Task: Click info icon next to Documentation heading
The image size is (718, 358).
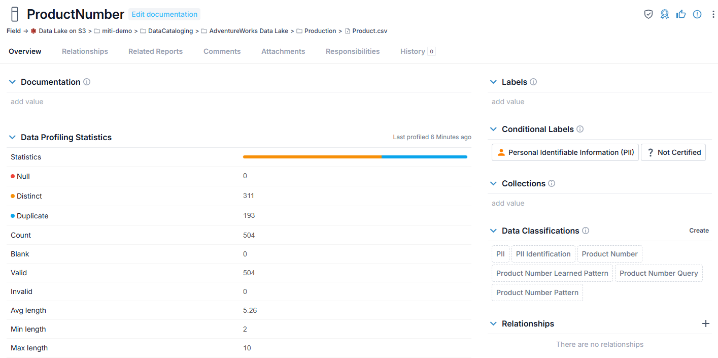Action: tap(87, 82)
